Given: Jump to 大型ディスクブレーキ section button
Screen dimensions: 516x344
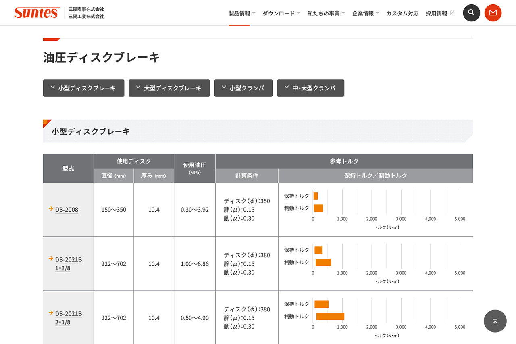Looking at the screenshot, I should point(169,88).
